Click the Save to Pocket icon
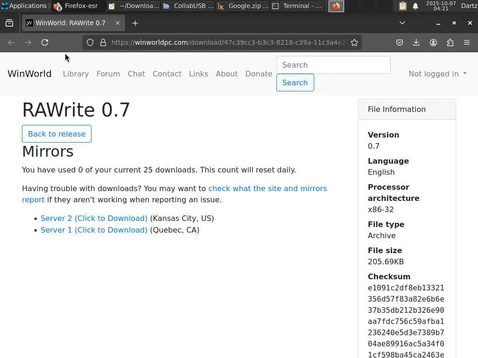478x358 pixels. 400,42
